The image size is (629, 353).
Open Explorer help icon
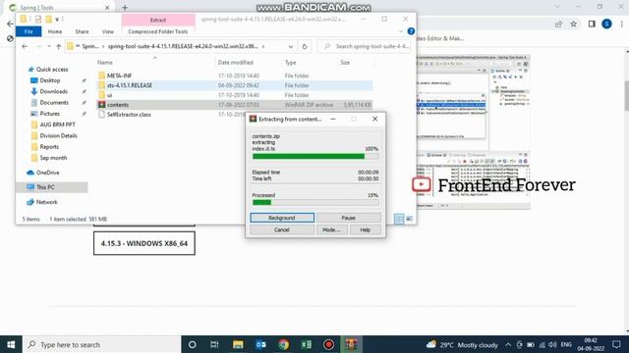pos(411,31)
